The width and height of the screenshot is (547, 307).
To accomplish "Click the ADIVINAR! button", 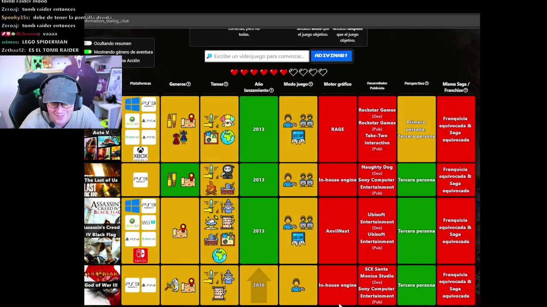I will coord(331,55).
